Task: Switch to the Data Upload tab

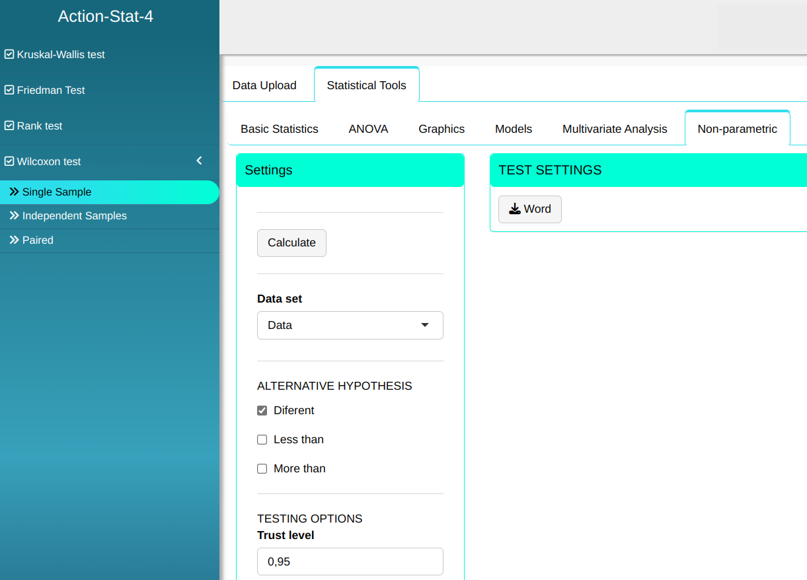Action: [x=264, y=86]
